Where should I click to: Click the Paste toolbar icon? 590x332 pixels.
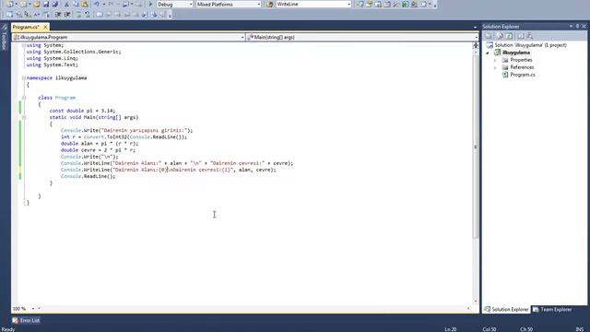pos(85,4)
